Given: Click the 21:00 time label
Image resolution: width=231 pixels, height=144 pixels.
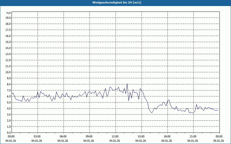Looking at the screenshot, I should [x=193, y=137].
